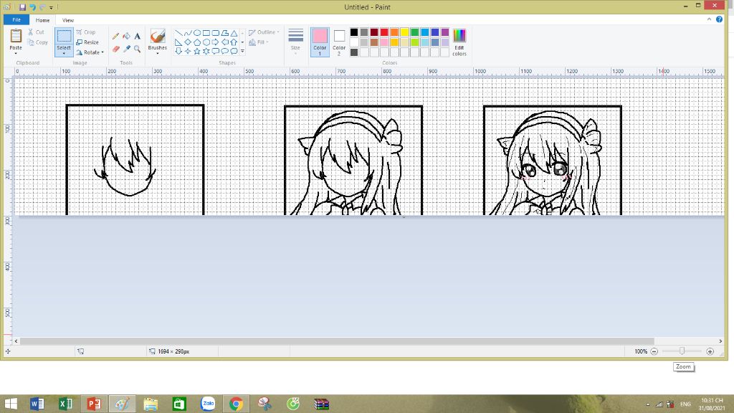Viewport: 734px width, 413px height.
Task: Pick the Diamond shape
Action: [188, 42]
